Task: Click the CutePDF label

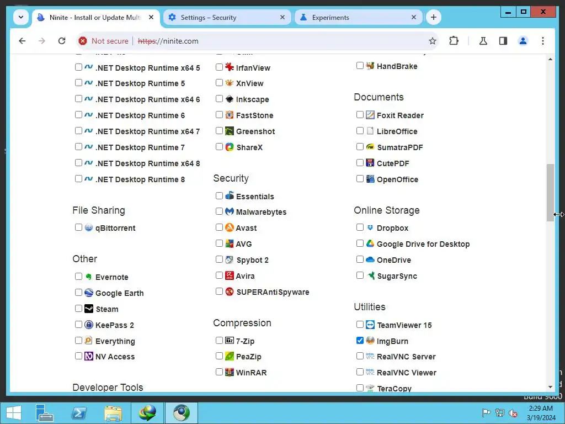Action: click(x=393, y=163)
